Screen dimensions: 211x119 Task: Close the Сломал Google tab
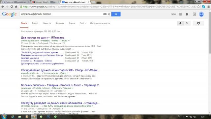pyautogui.click(x=58, y=2)
